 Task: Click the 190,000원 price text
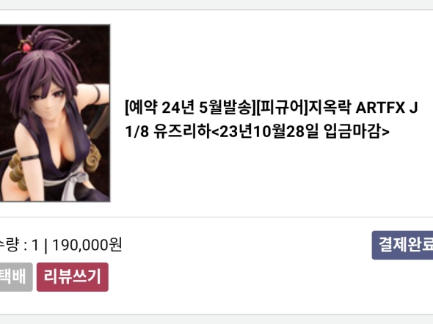pos(87,245)
